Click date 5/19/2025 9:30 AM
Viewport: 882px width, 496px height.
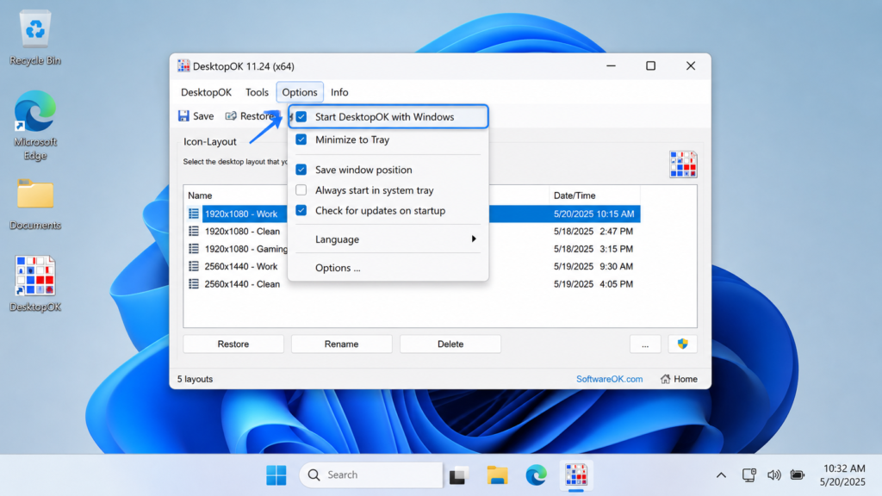pos(593,266)
